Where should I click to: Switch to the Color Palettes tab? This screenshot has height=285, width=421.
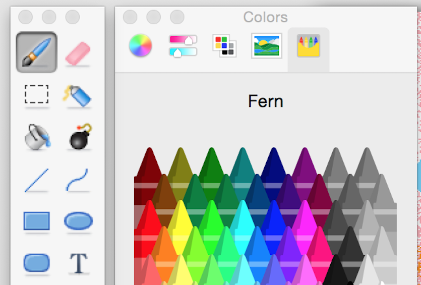(x=224, y=45)
